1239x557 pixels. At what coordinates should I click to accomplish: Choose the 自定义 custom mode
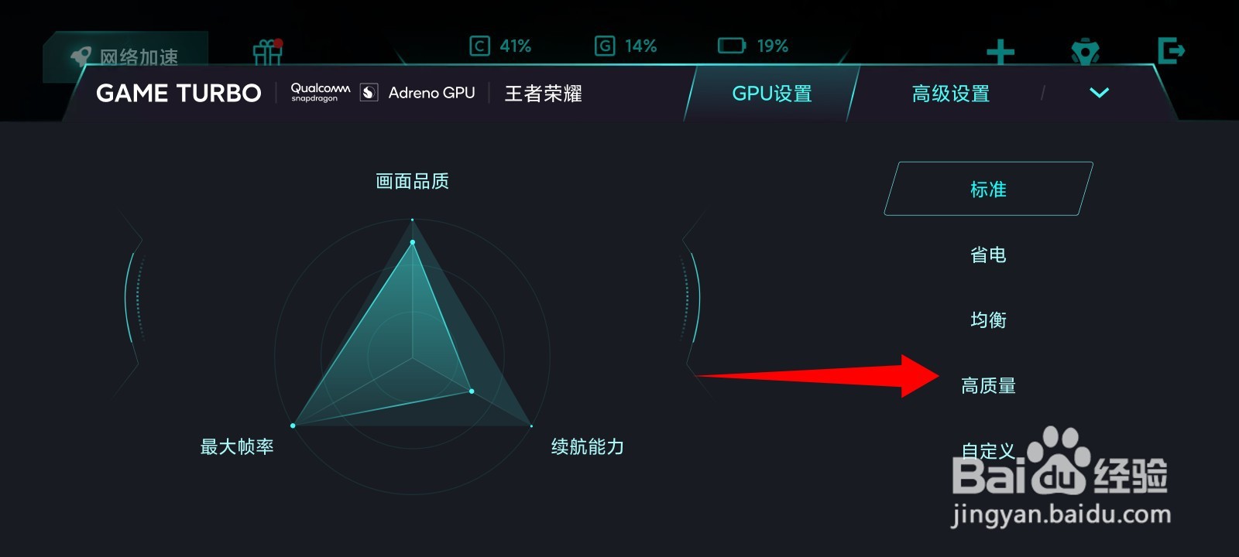(988, 450)
